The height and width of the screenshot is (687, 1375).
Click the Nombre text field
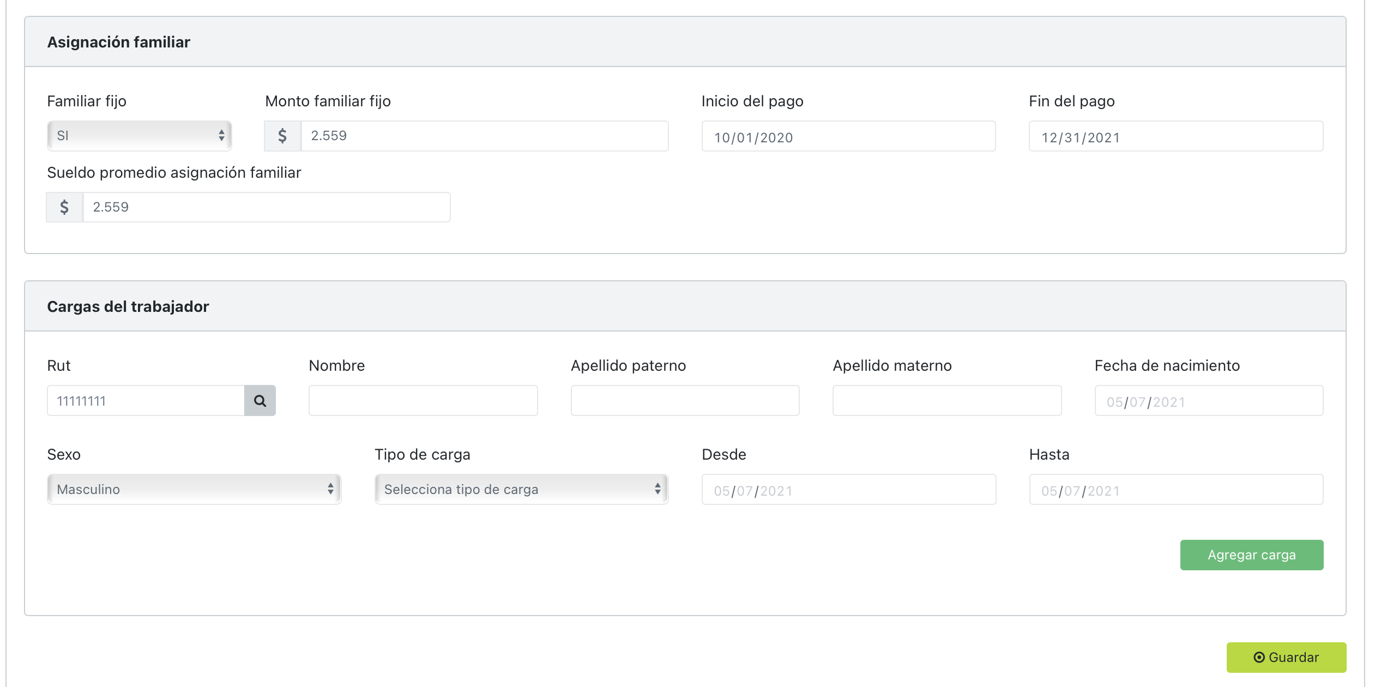(x=423, y=401)
